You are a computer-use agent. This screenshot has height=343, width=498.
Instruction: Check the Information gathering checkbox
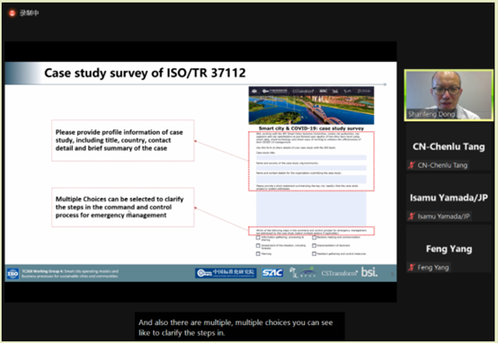pyautogui.click(x=258, y=237)
